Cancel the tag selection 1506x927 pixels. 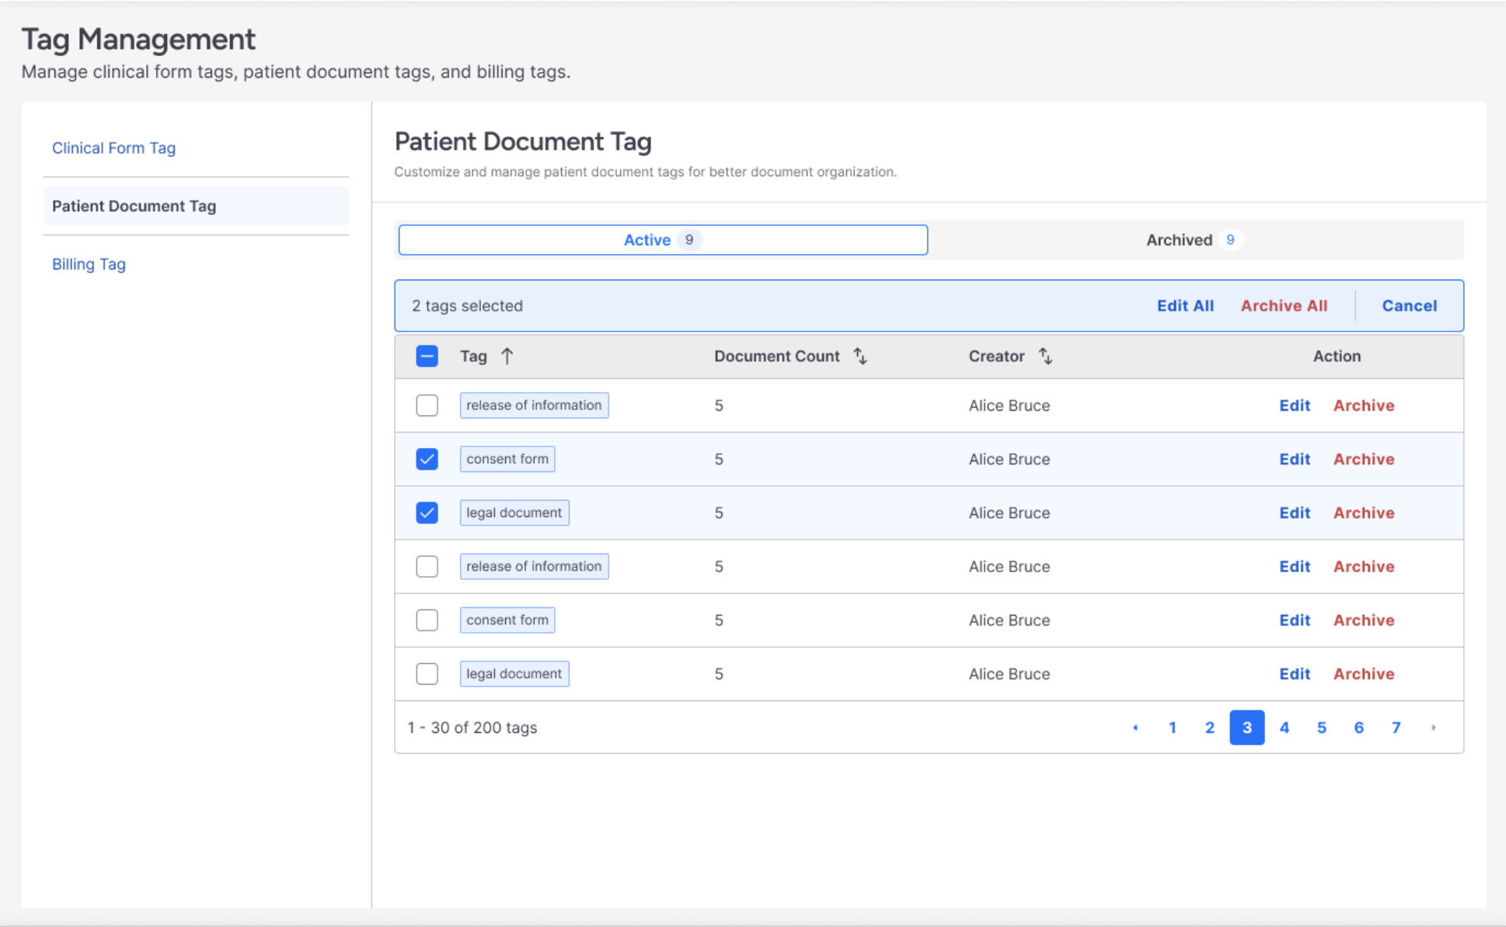click(x=1408, y=306)
